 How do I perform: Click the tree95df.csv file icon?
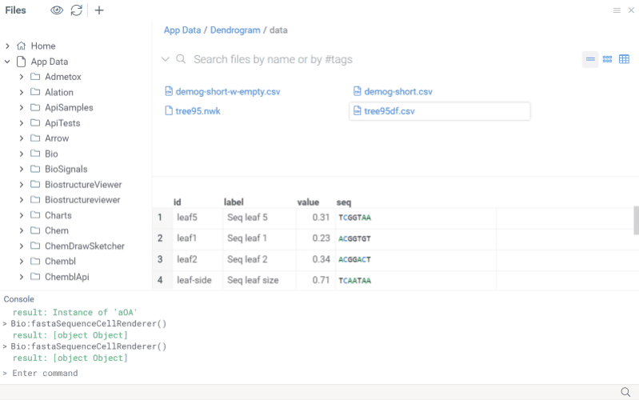pos(357,111)
